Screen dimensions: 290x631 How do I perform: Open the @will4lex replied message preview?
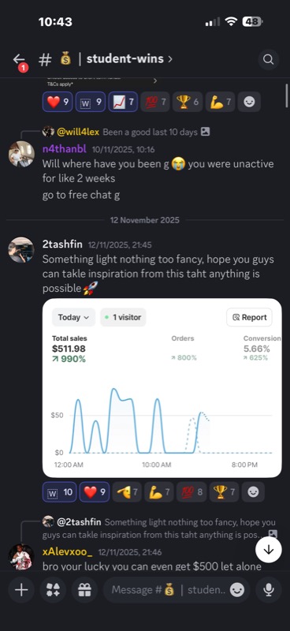point(126,132)
